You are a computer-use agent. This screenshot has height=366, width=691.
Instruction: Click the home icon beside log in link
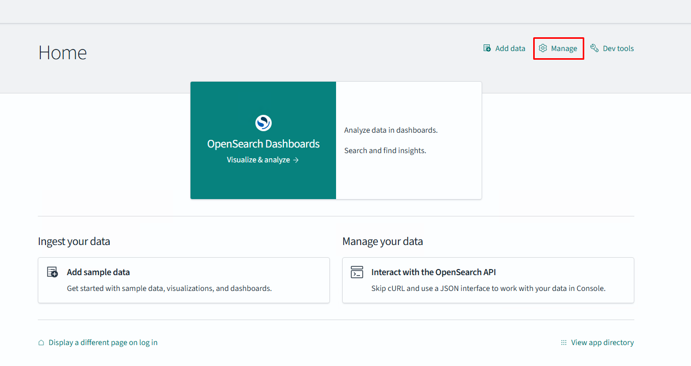(41, 343)
